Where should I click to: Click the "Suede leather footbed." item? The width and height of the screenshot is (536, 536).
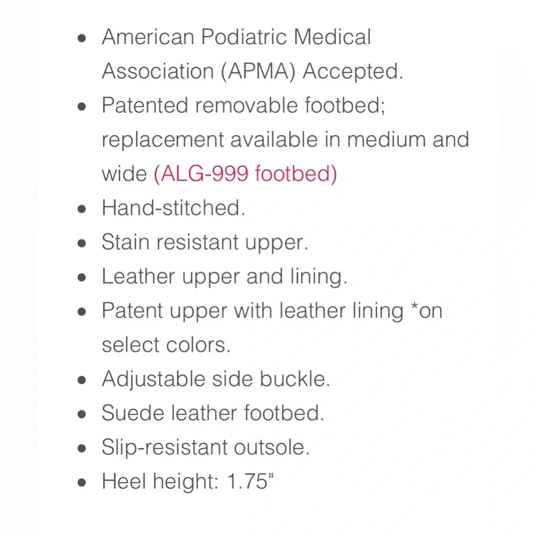click(213, 413)
